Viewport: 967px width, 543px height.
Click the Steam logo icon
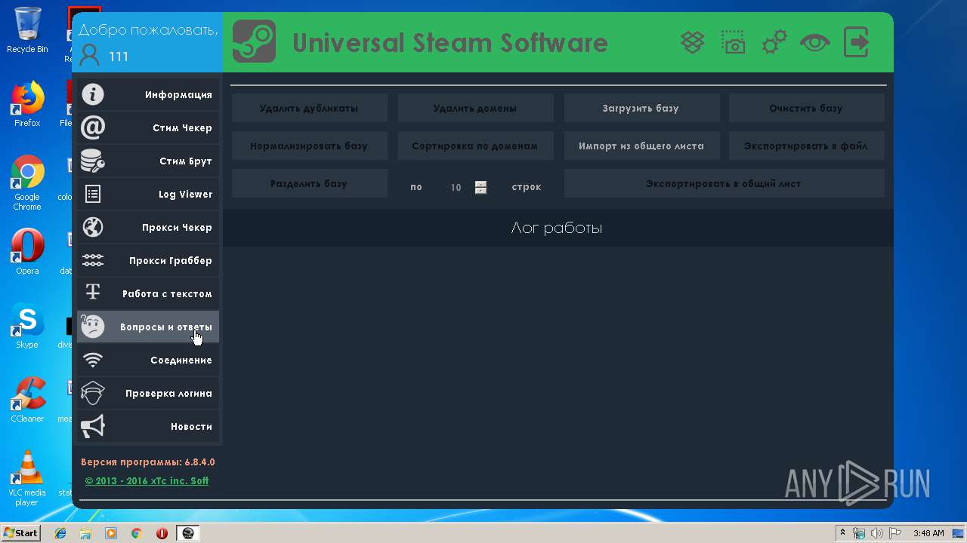click(x=254, y=41)
